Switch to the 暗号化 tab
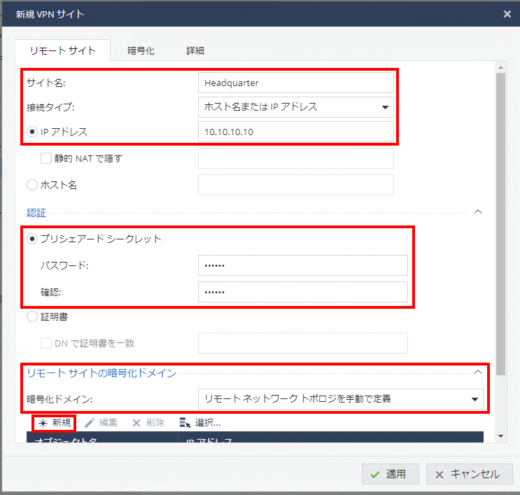This screenshot has height=495, width=520. pyautogui.click(x=141, y=50)
